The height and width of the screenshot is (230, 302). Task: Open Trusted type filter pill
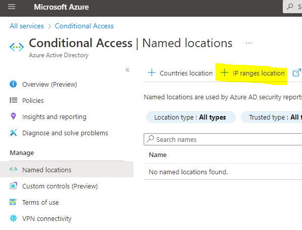coord(271,117)
